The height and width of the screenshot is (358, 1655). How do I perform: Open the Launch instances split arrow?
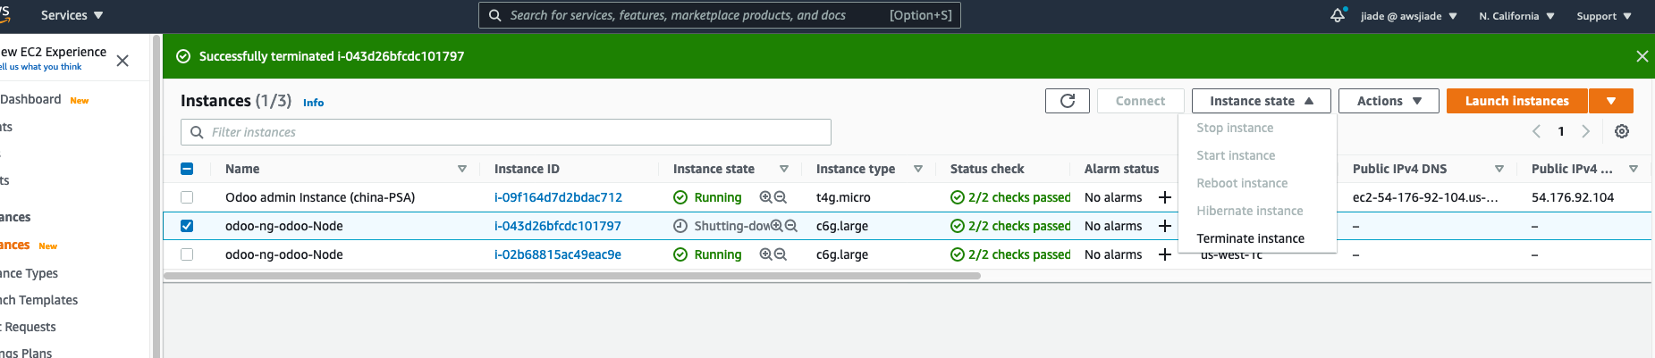pyautogui.click(x=1610, y=101)
